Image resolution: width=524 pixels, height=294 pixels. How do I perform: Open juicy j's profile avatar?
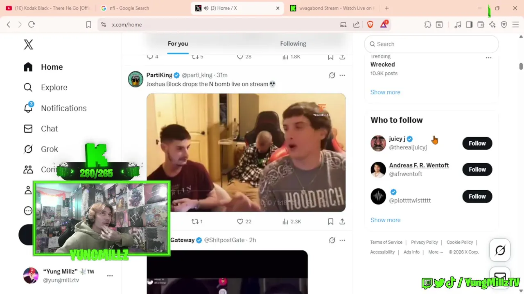378,143
